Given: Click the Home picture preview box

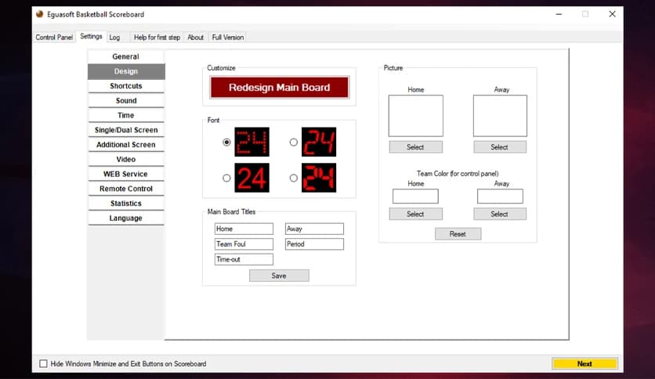Looking at the screenshot, I should tap(415, 116).
